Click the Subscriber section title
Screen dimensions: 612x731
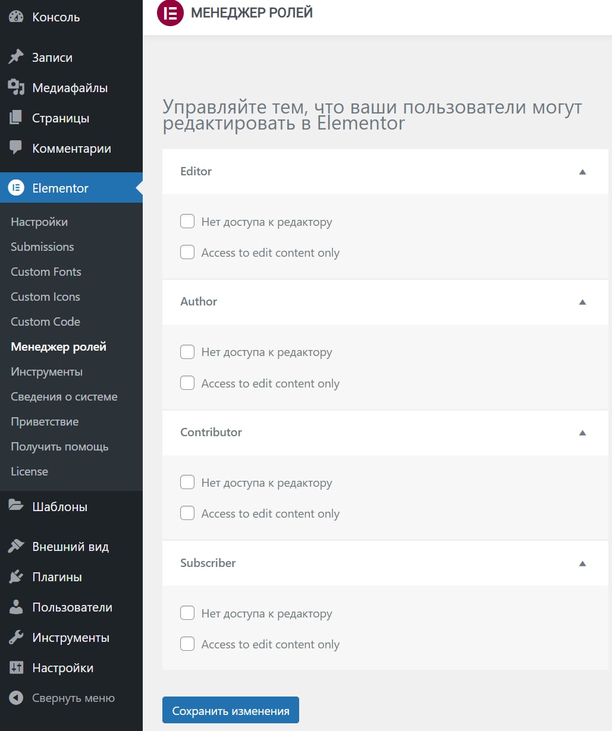(x=208, y=563)
